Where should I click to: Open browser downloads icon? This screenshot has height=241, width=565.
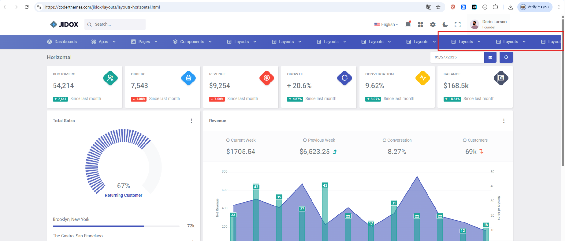[511, 7]
